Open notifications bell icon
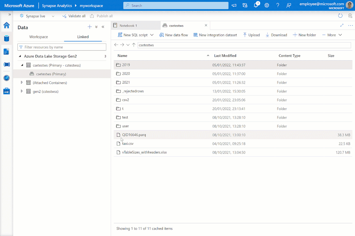This screenshot has height=236, width=355. 256,5
